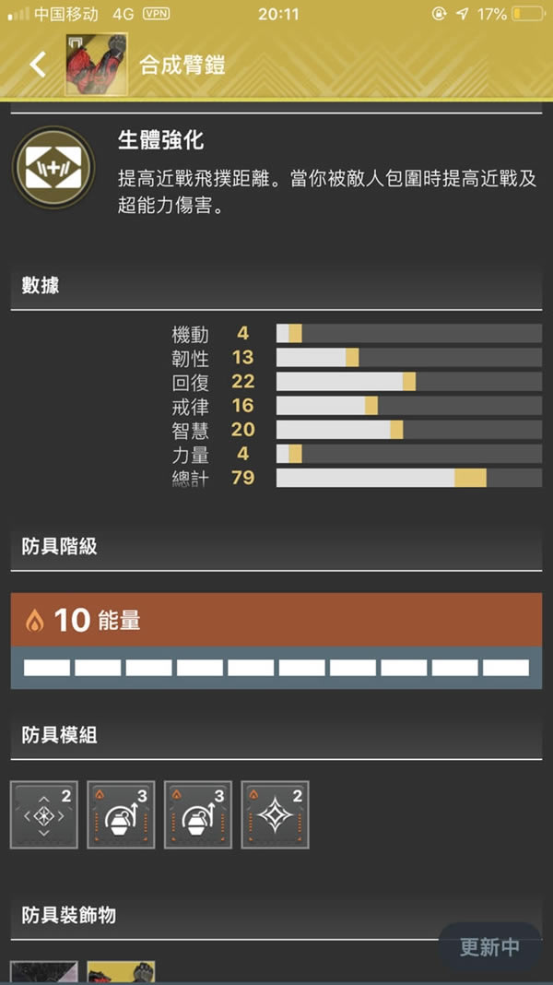
Task: Select the right grenade mod costing 3
Action: (x=198, y=814)
